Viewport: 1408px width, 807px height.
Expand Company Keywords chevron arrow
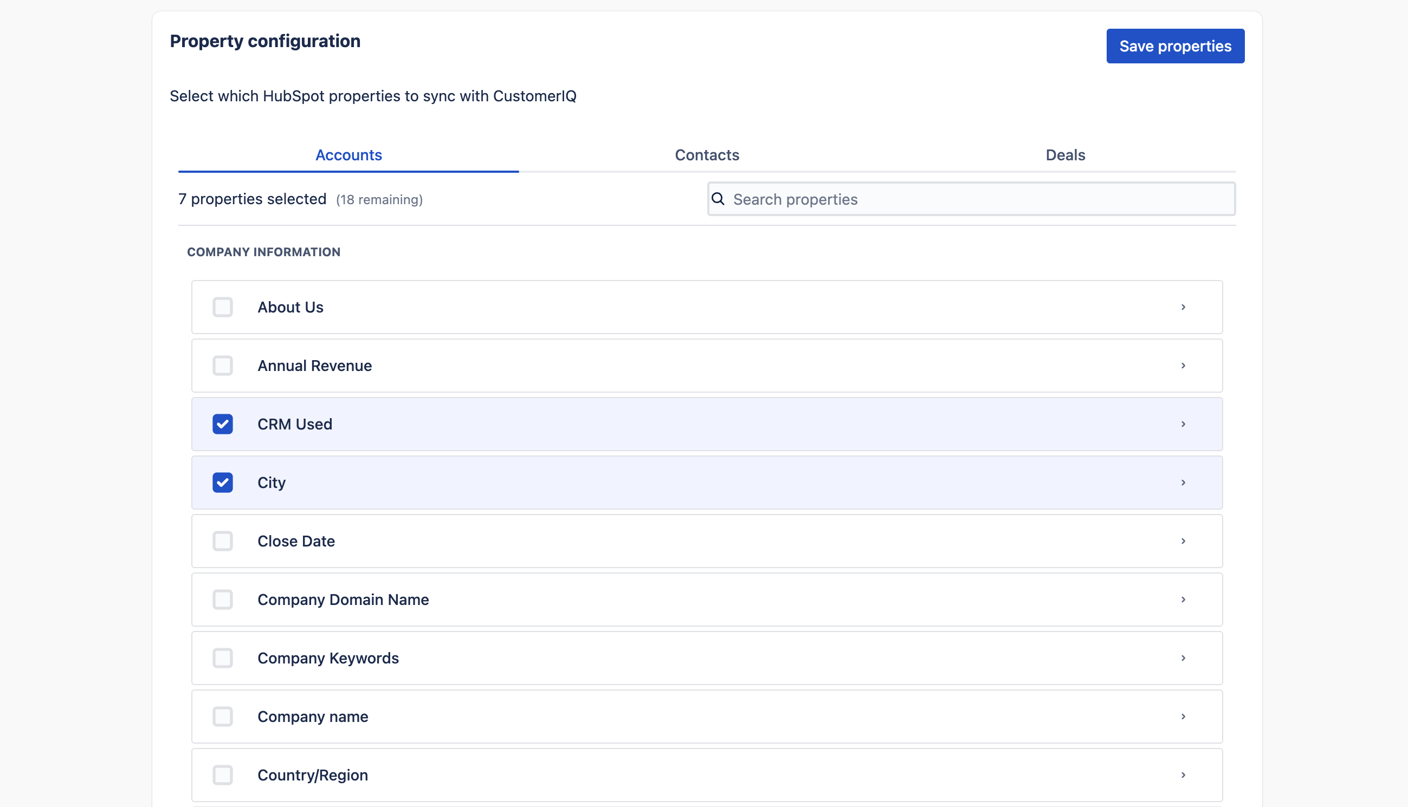[1183, 658]
